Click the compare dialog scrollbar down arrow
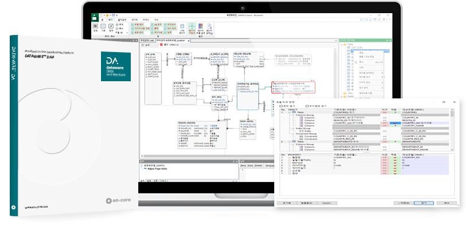 tap(453, 150)
